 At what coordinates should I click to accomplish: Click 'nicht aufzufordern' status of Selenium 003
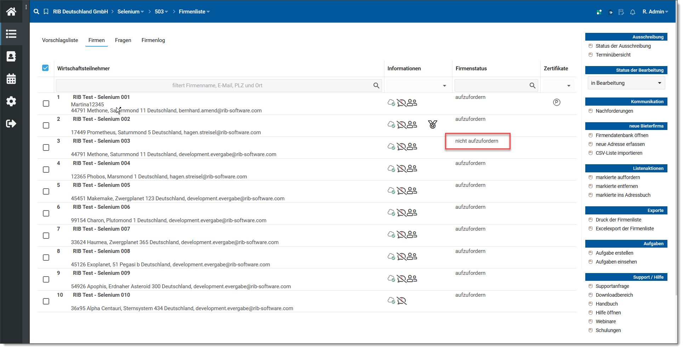coord(477,141)
